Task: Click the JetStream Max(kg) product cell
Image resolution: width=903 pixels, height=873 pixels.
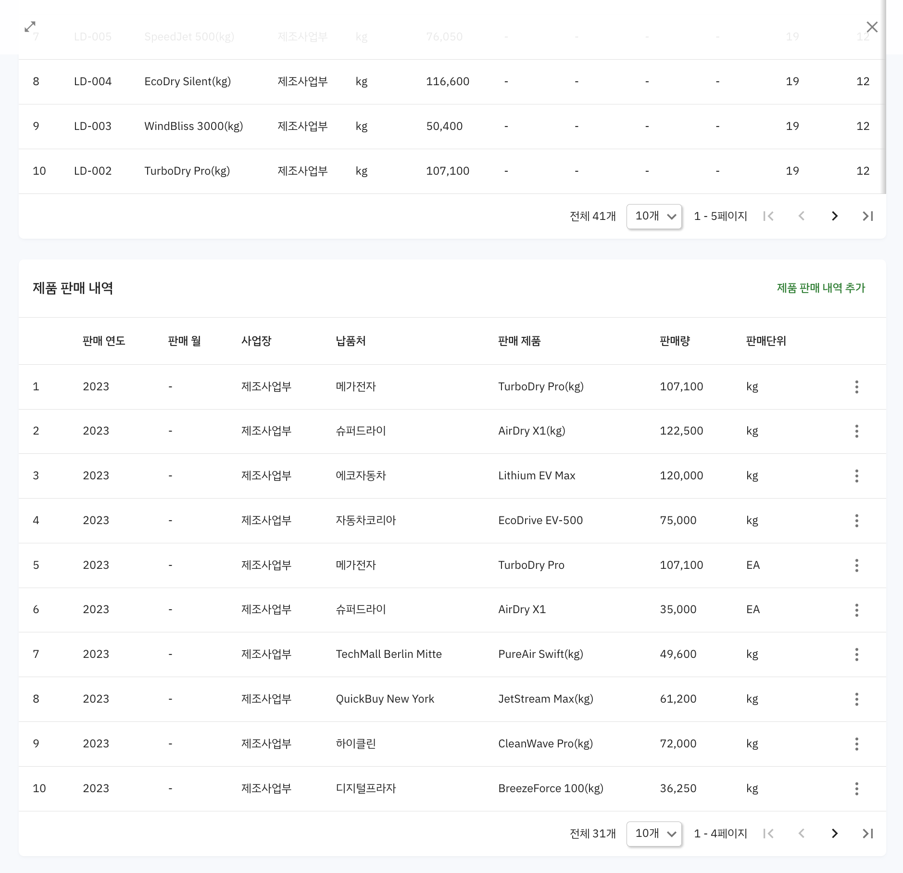Action: [546, 699]
